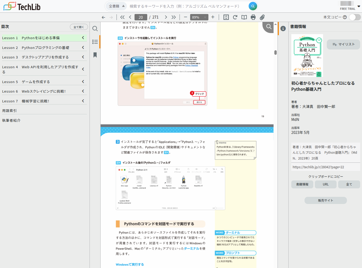
Task: Open the 89% zoom level dropdown
Action: (199, 17)
